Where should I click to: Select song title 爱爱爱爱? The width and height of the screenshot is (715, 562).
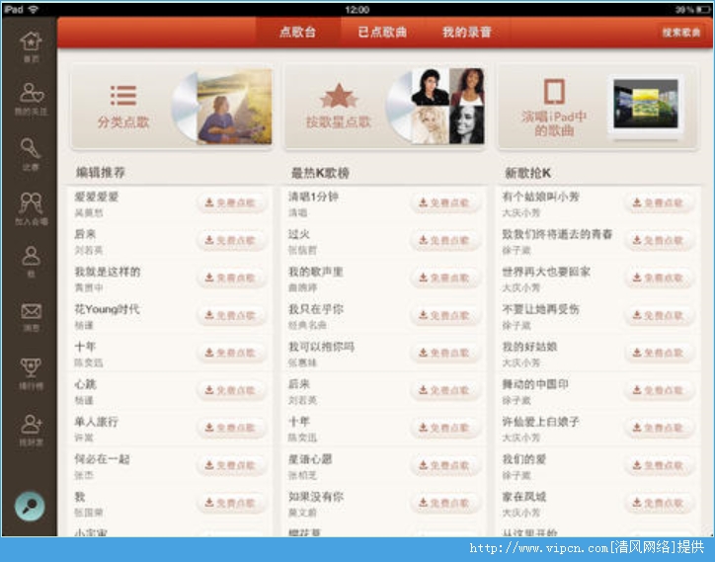click(97, 197)
